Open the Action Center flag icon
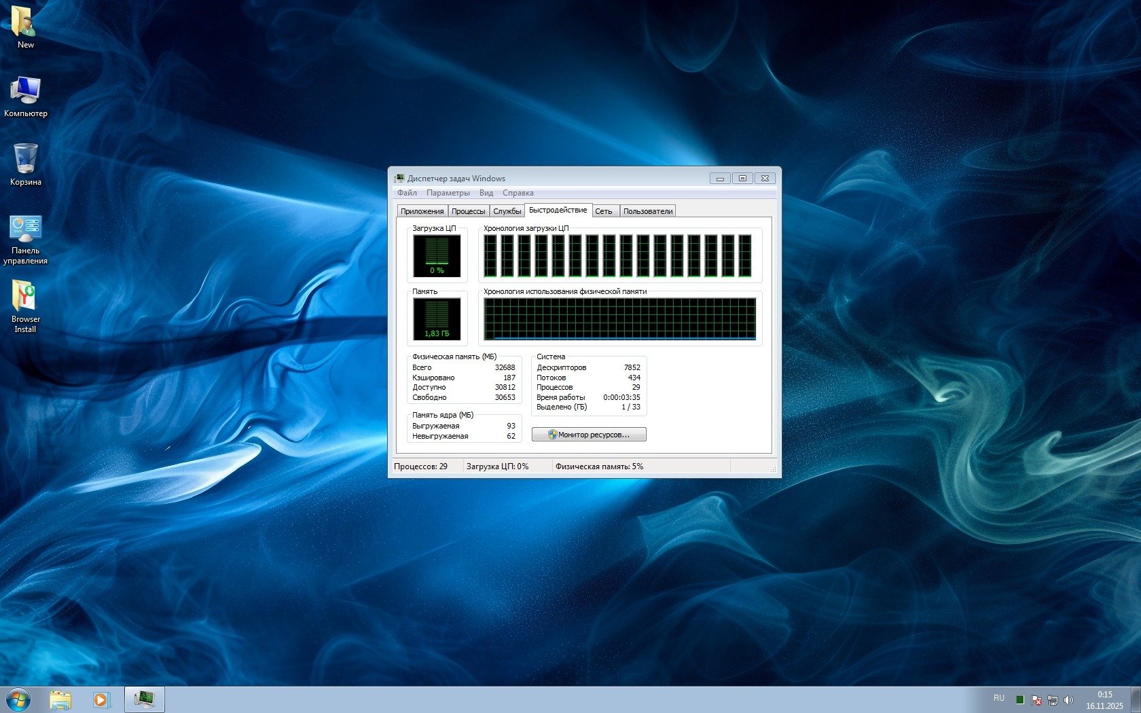This screenshot has width=1141, height=713. coord(1036,699)
